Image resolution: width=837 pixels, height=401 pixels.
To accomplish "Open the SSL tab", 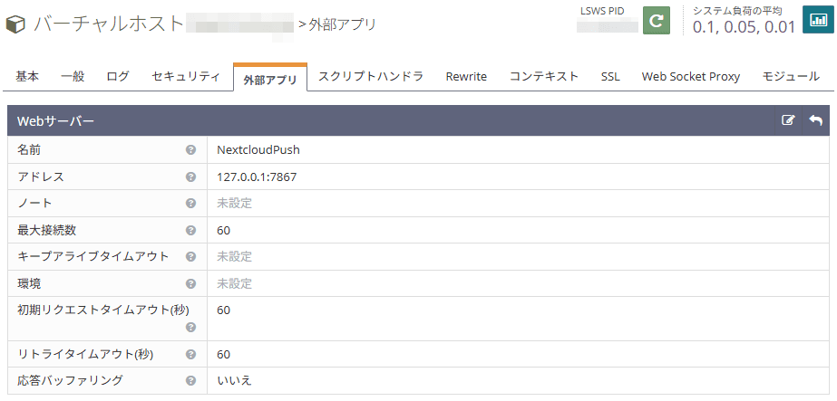I will pyautogui.click(x=610, y=77).
